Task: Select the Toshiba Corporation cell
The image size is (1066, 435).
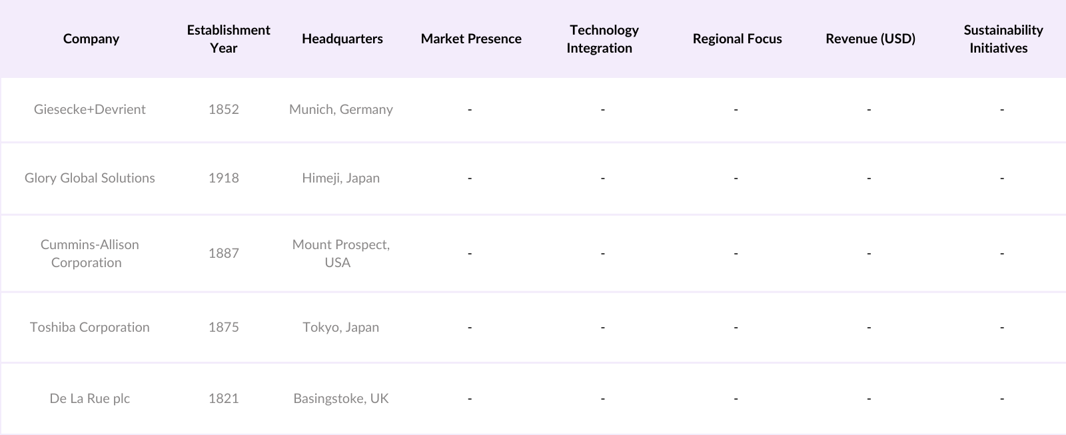Action: [90, 327]
